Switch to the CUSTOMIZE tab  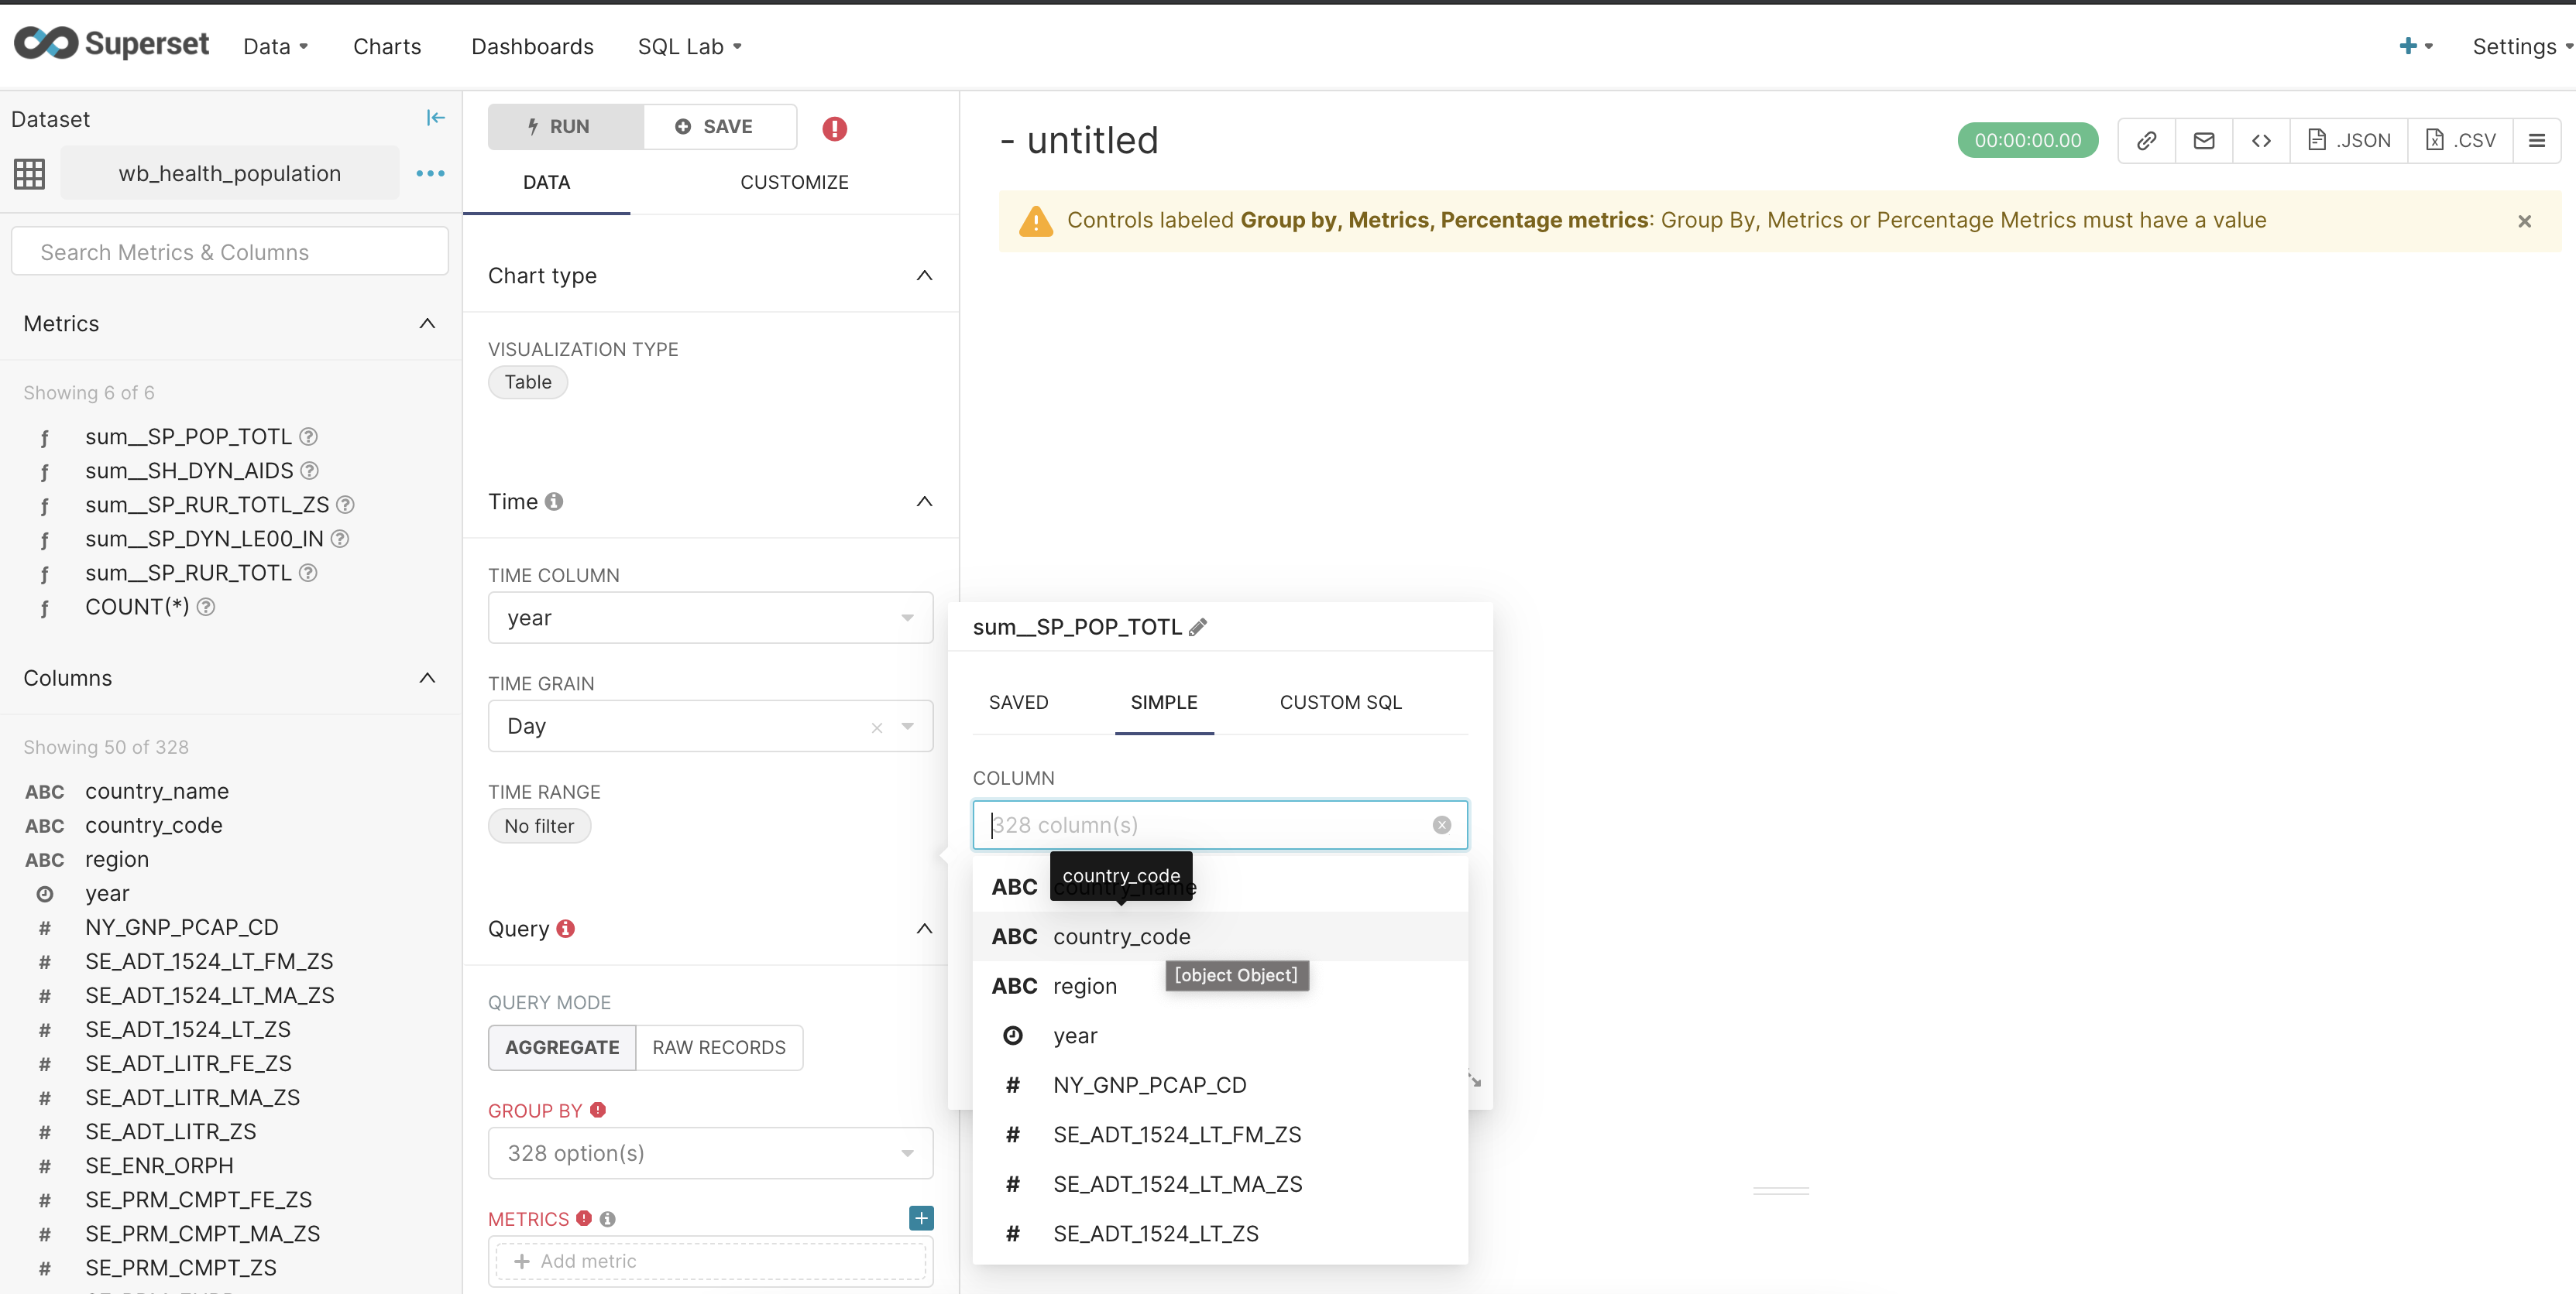coord(794,182)
